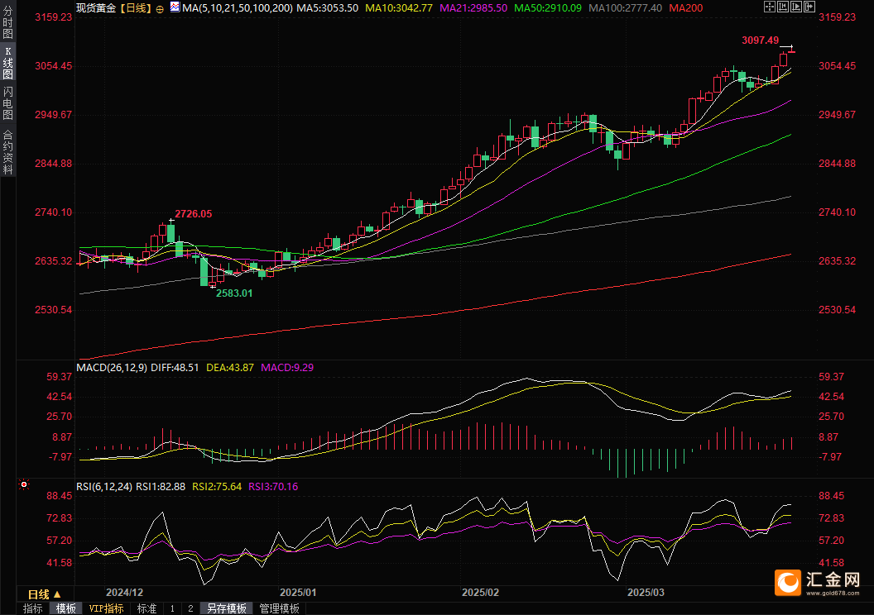Open the 闪电图 sidebar tab
The width and height of the screenshot is (874, 615).
click(7, 103)
